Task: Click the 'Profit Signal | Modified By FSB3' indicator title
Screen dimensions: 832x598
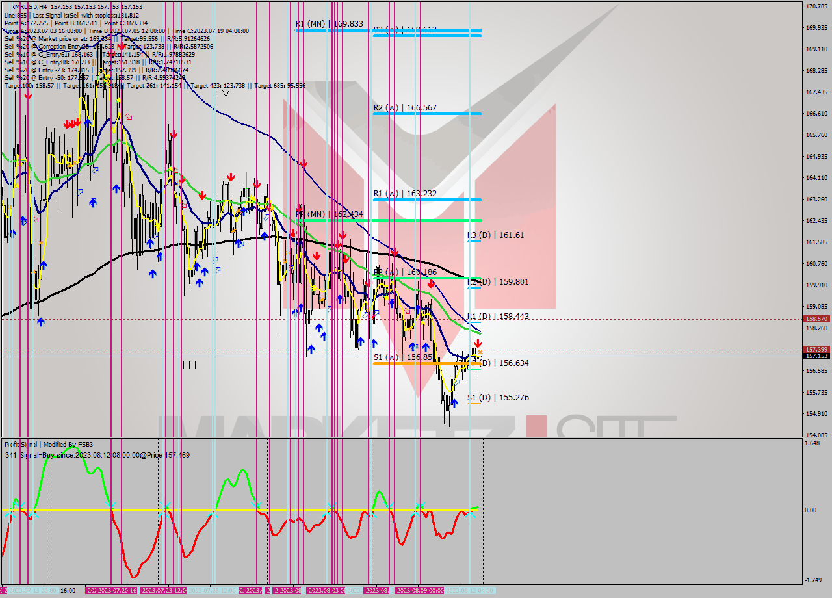Action: click(49, 445)
